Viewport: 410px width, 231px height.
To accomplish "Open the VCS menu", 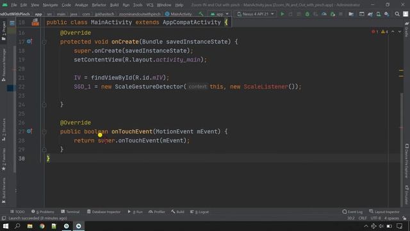I will tap(150, 5).
